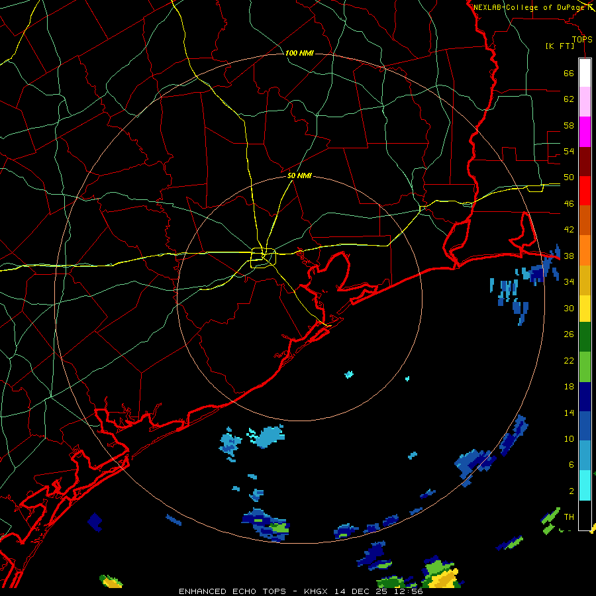Select the dark orange legend swatch
The width and height of the screenshot is (596, 596).
click(585, 221)
